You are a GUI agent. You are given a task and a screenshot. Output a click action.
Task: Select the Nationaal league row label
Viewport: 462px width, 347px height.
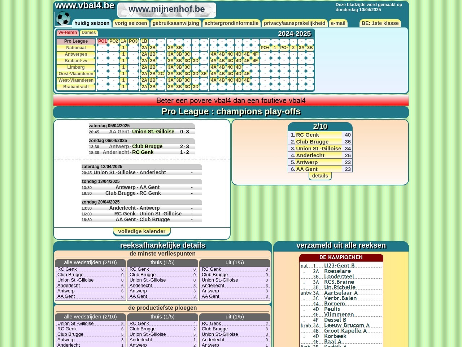click(x=76, y=48)
